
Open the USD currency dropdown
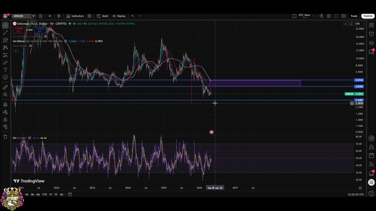(360, 24)
